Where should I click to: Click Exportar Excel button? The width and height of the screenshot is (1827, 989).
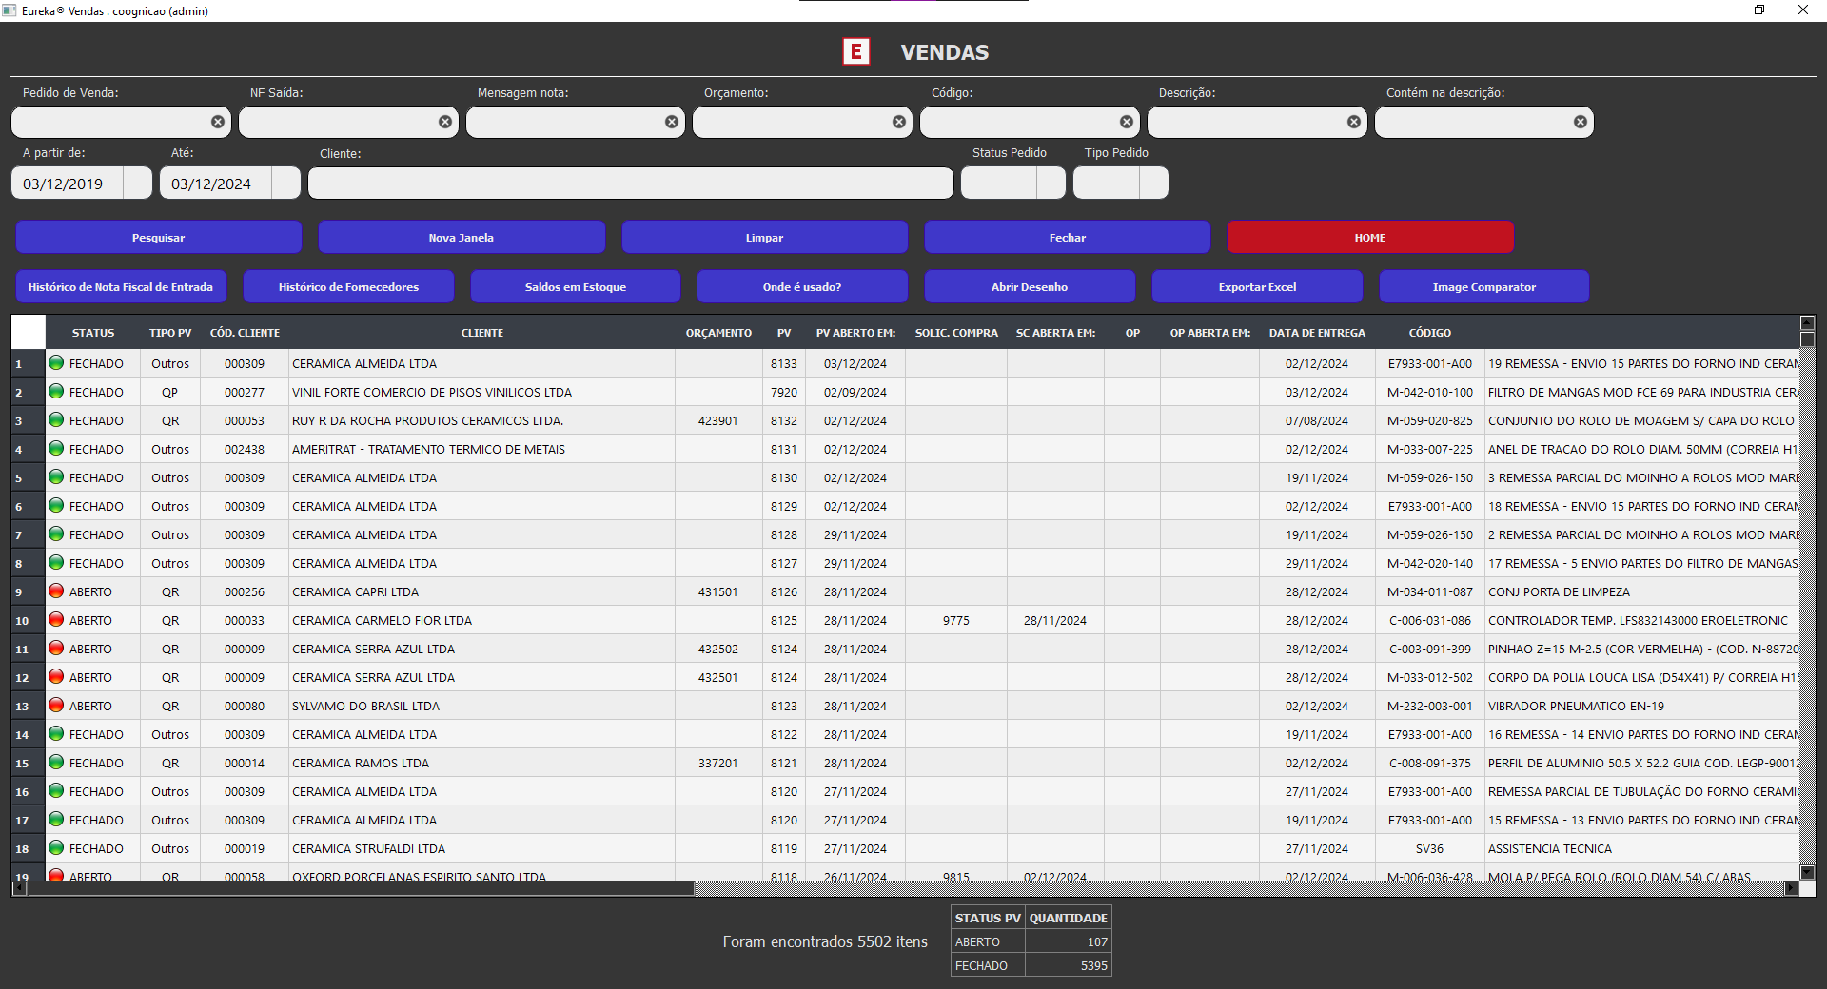pos(1257,286)
